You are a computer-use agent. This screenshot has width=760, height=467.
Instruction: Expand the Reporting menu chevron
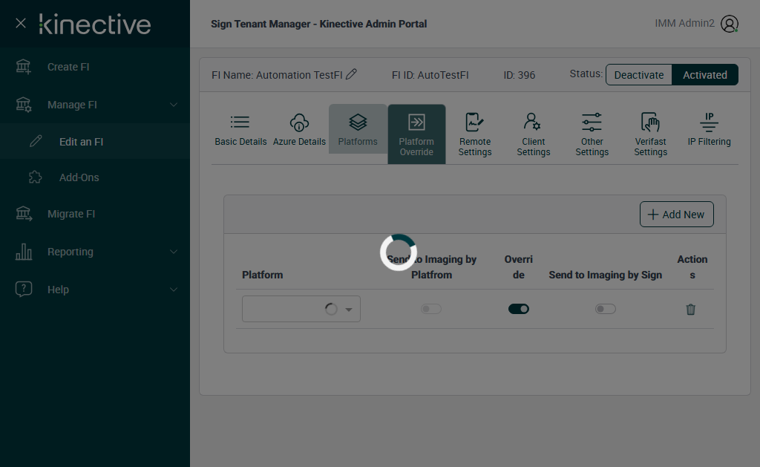click(173, 252)
